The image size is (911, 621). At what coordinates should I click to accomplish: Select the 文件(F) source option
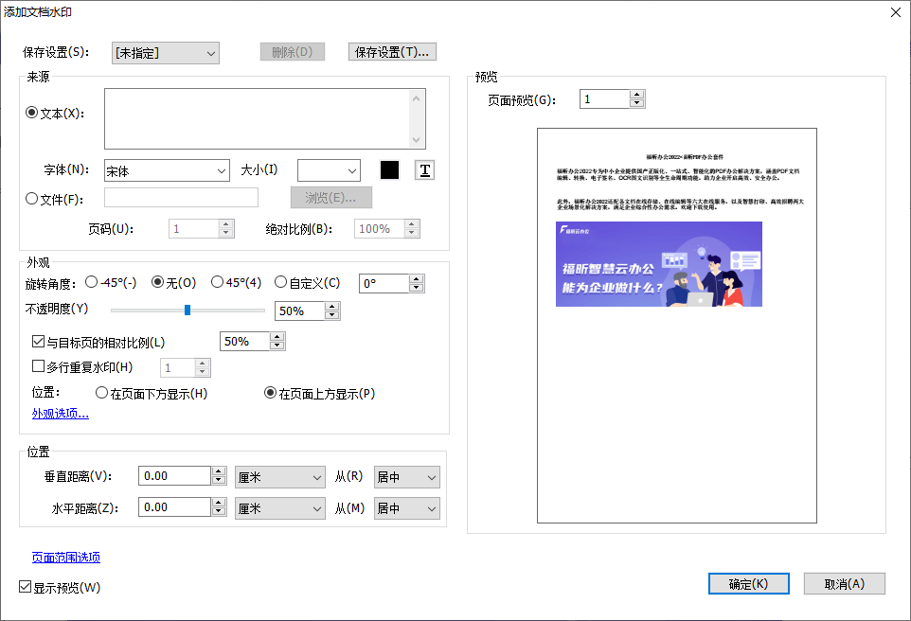pos(32,198)
